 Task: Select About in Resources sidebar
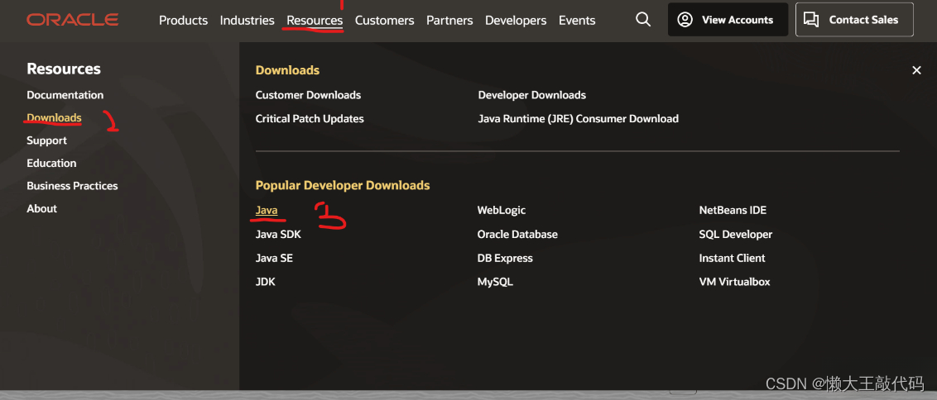42,208
